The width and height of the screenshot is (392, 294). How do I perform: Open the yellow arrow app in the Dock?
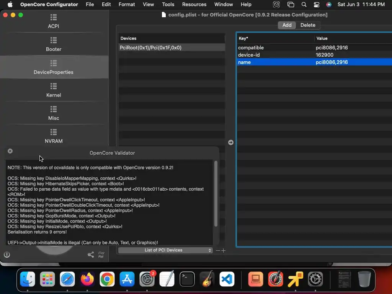click(x=295, y=279)
